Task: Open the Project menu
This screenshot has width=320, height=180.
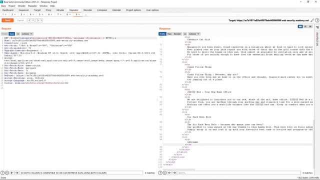Action: point(11,6)
